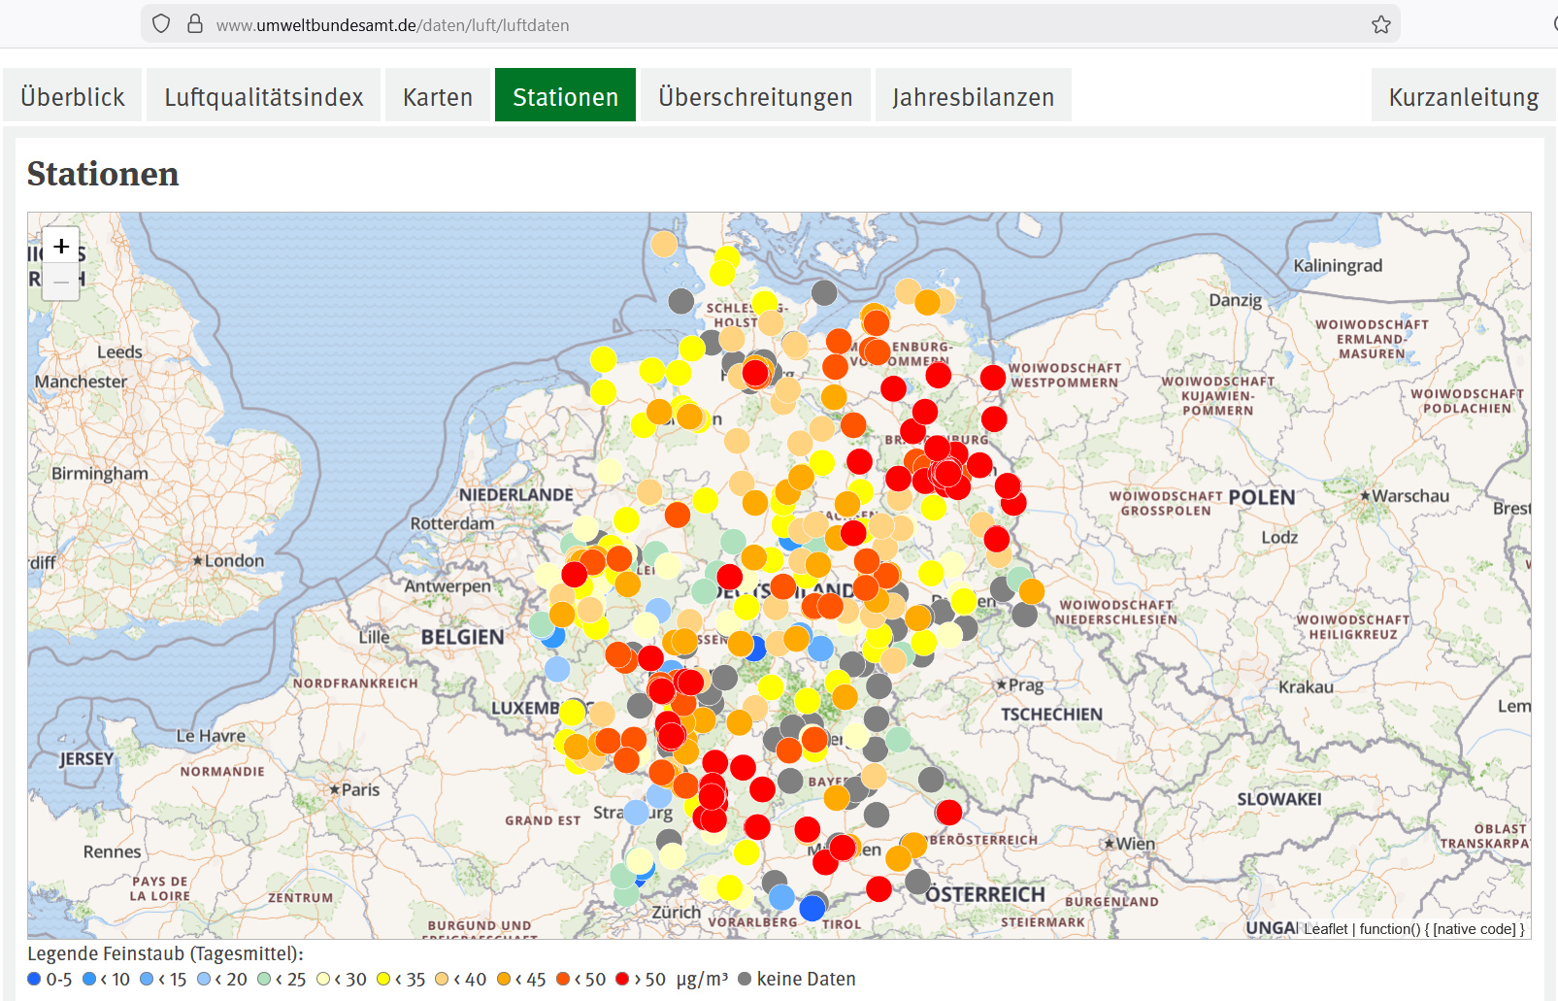Select the grey station marker northwest of Schleswig-Holstein
Viewport: 1558px width, 1001px height.
[681, 301]
